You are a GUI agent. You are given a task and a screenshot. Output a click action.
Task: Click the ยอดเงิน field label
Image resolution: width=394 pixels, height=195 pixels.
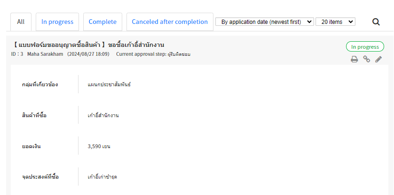(x=32, y=146)
